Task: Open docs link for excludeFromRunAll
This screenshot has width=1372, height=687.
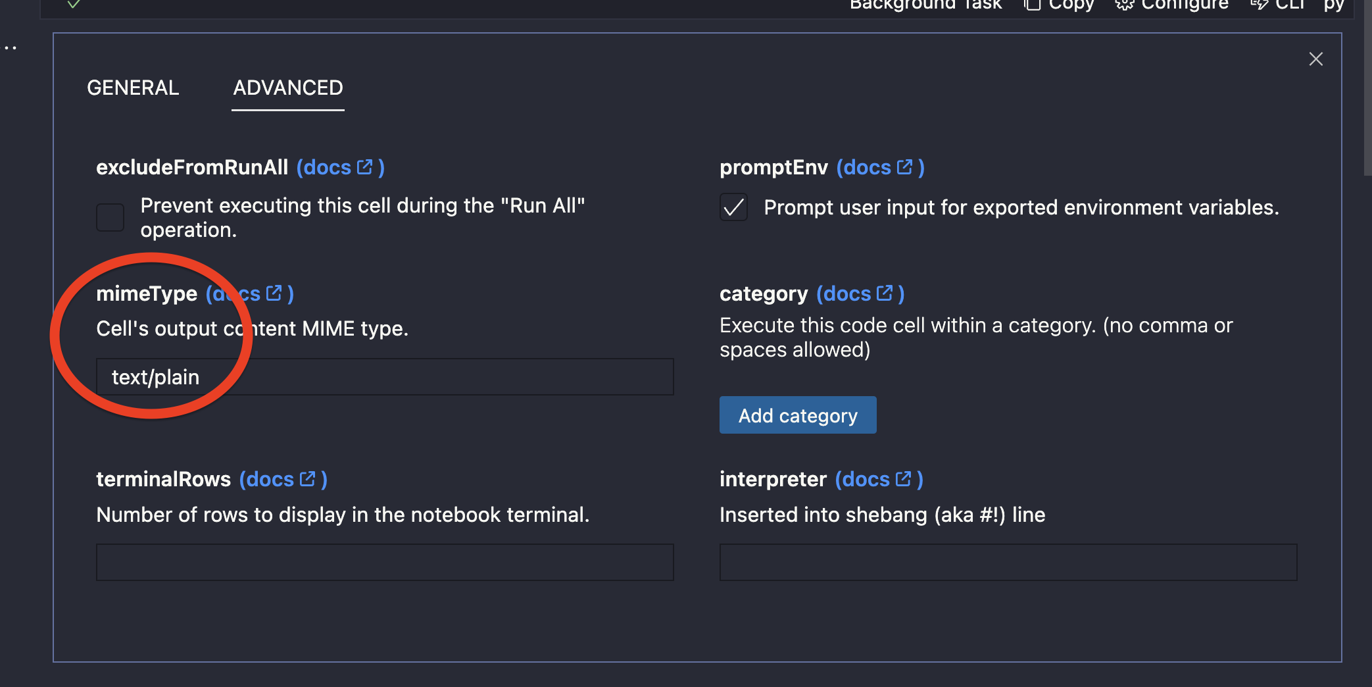Action: [x=339, y=167]
